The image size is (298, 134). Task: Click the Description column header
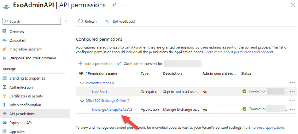[172, 73]
